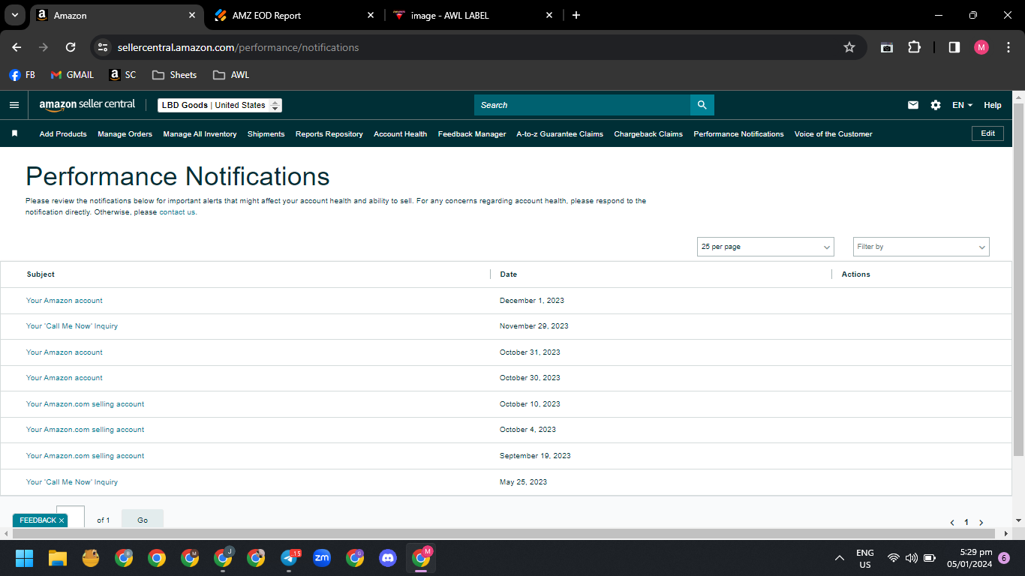Open the November 29, 2023 Call Me Now Inquiry

coord(72,326)
